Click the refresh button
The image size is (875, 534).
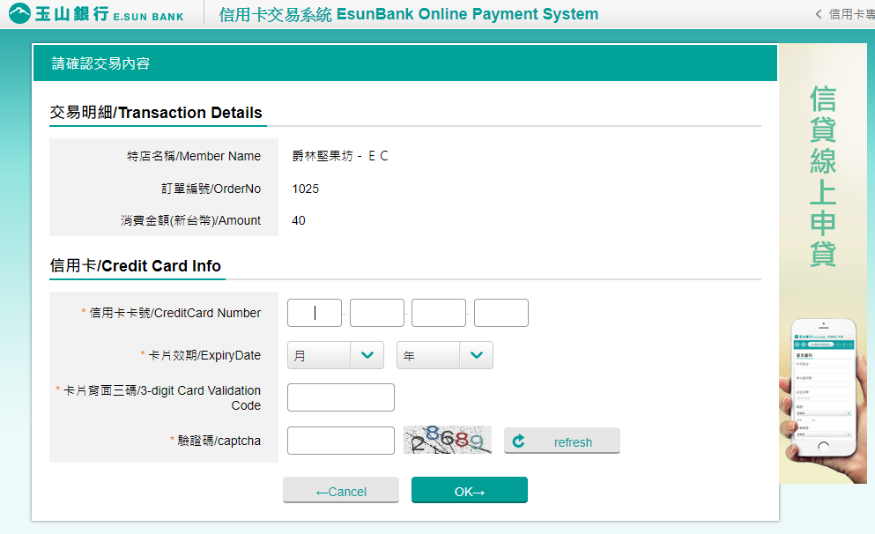click(x=562, y=441)
